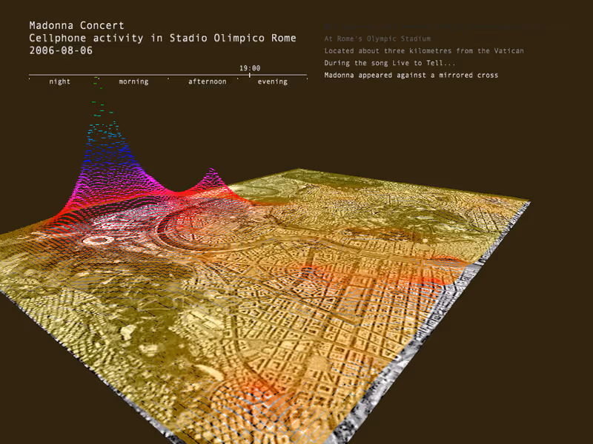Screen dimensions: 593x444
Task: Select the night segment of the timeline
Action: (60, 81)
